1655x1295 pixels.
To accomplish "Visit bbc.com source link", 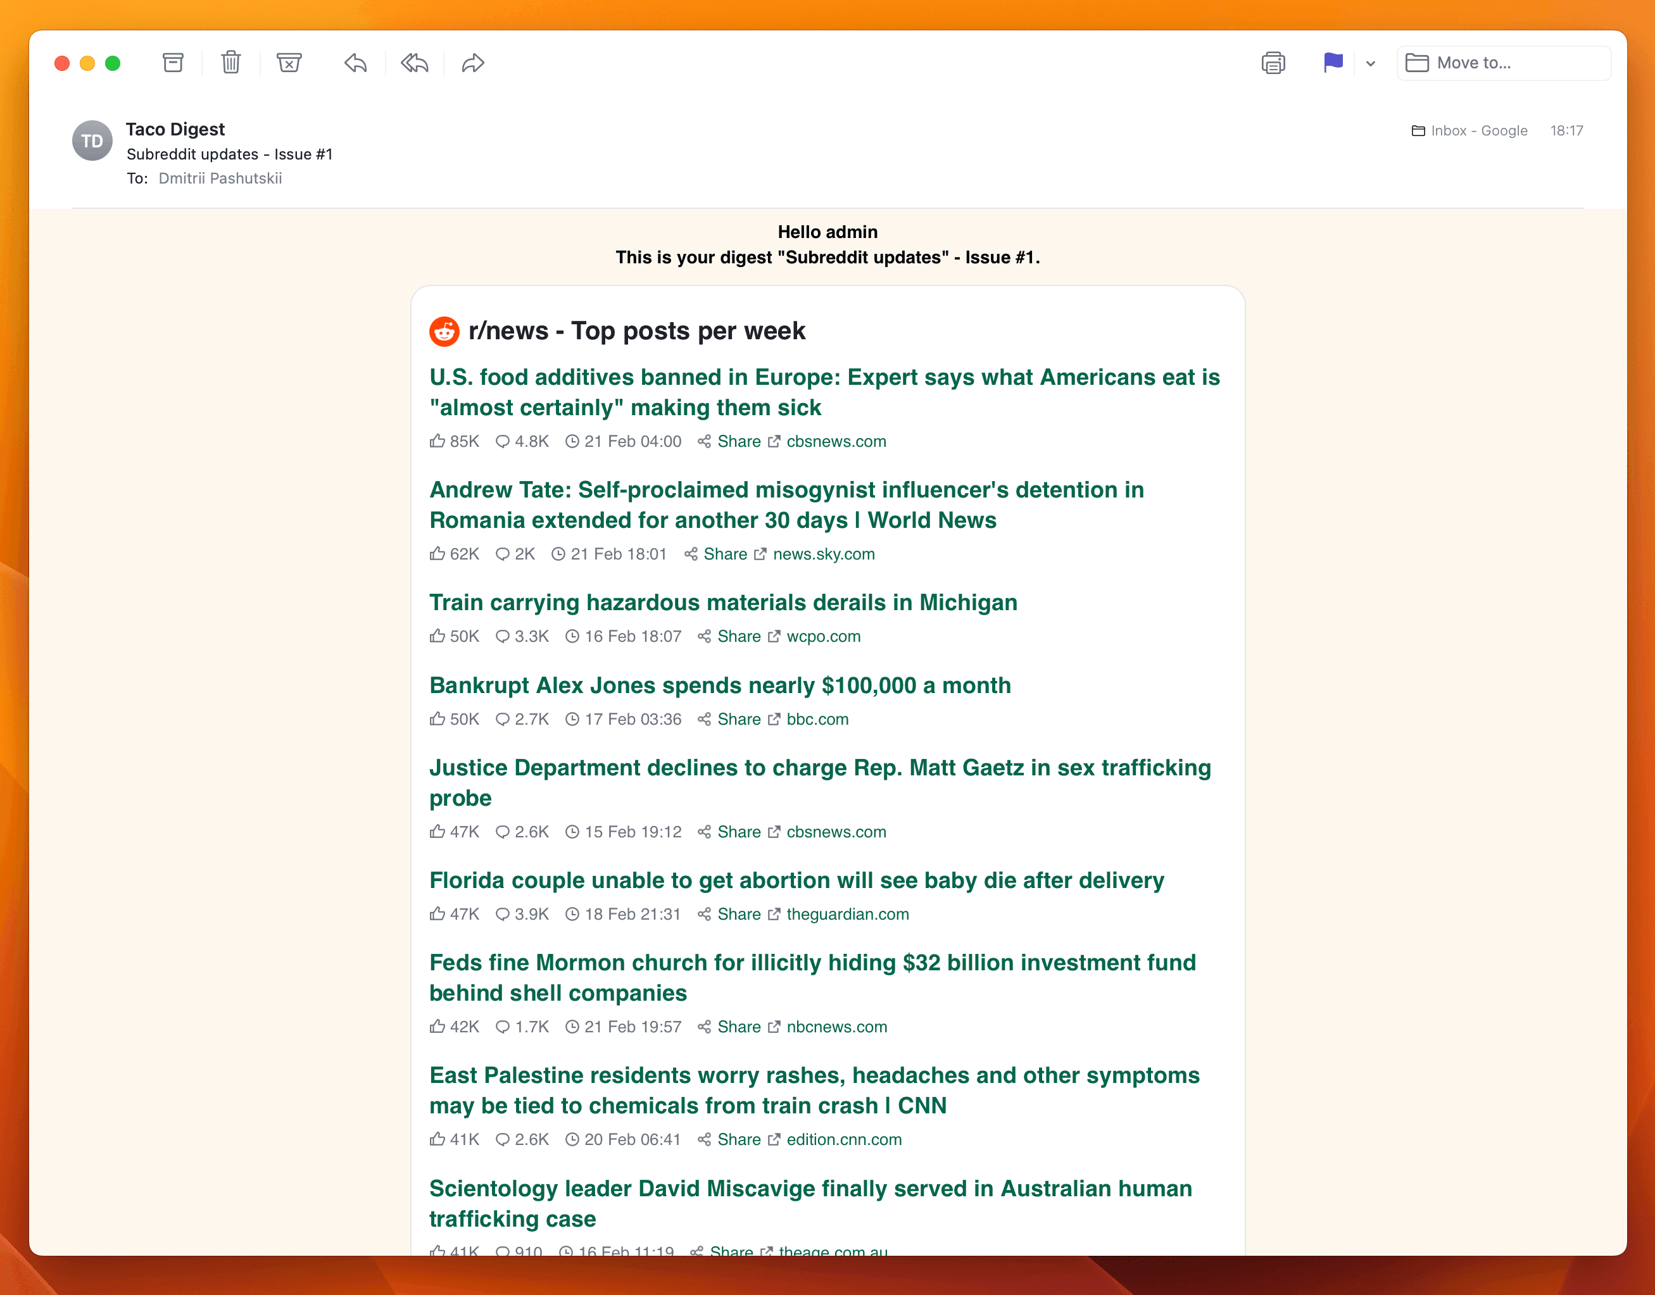I will click(x=817, y=719).
